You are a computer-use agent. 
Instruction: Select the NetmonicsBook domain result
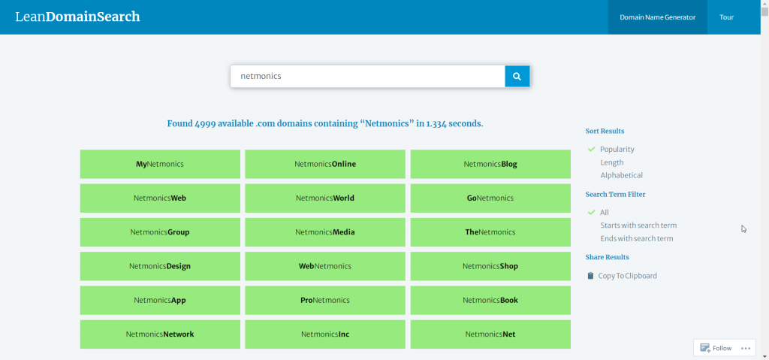tap(490, 300)
